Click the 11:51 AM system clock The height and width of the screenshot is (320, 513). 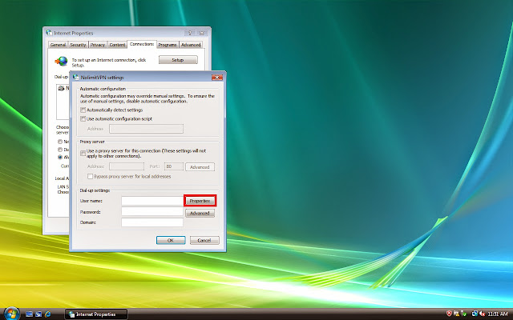(x=497, y=314)
